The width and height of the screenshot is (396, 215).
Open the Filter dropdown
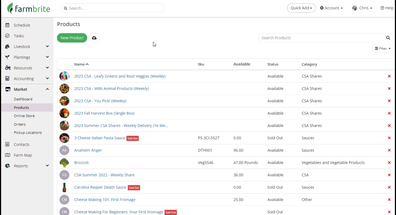[x=382, y=49]
